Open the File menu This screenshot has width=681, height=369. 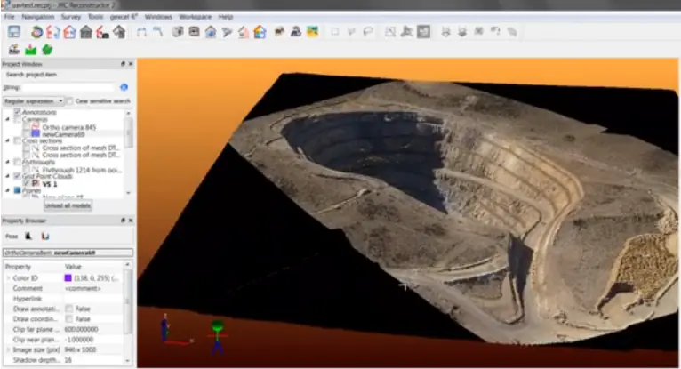tap(10, 17)
